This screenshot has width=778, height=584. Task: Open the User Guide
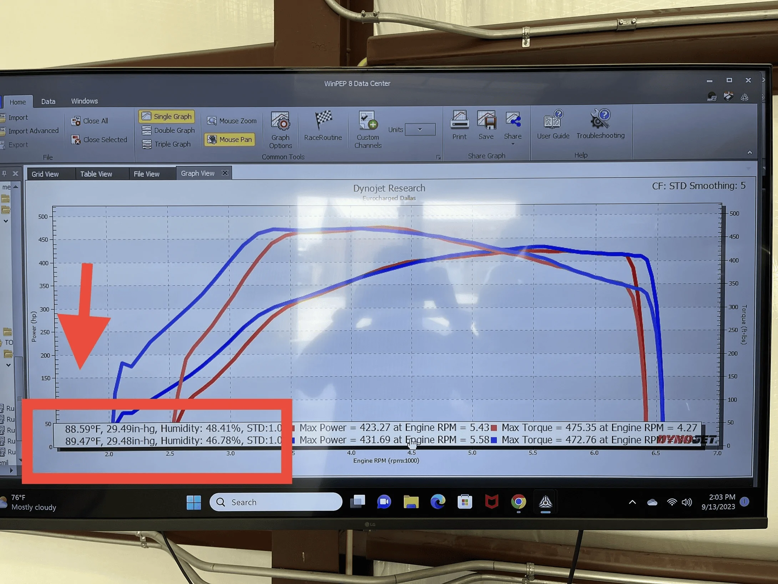click(x=553, y=125)
